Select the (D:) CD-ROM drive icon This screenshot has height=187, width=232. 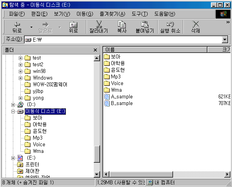click(20, 105)
